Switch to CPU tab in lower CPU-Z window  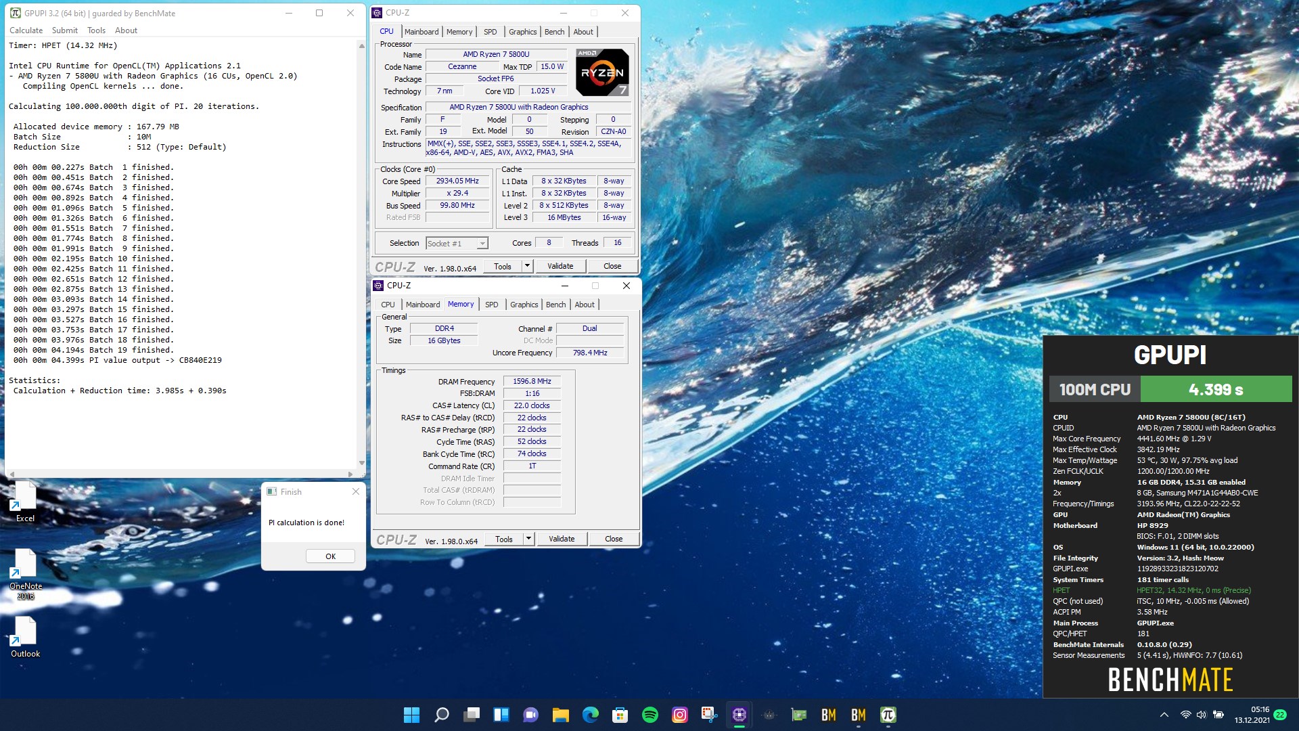click(x=388, y=305)
